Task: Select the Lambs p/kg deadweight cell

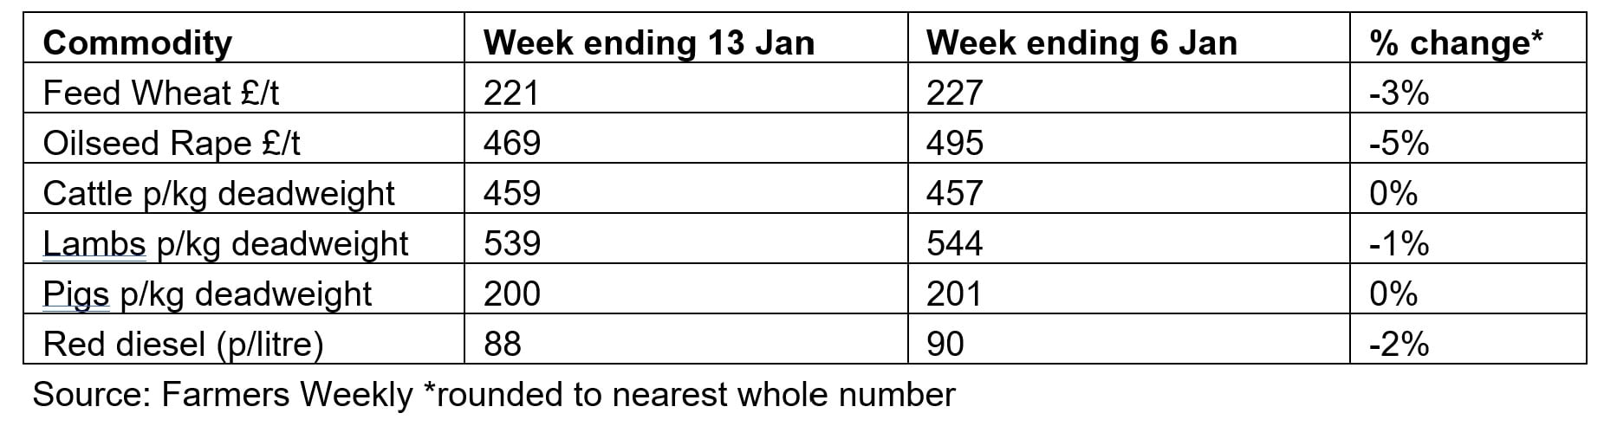Action: pos(225,243)
